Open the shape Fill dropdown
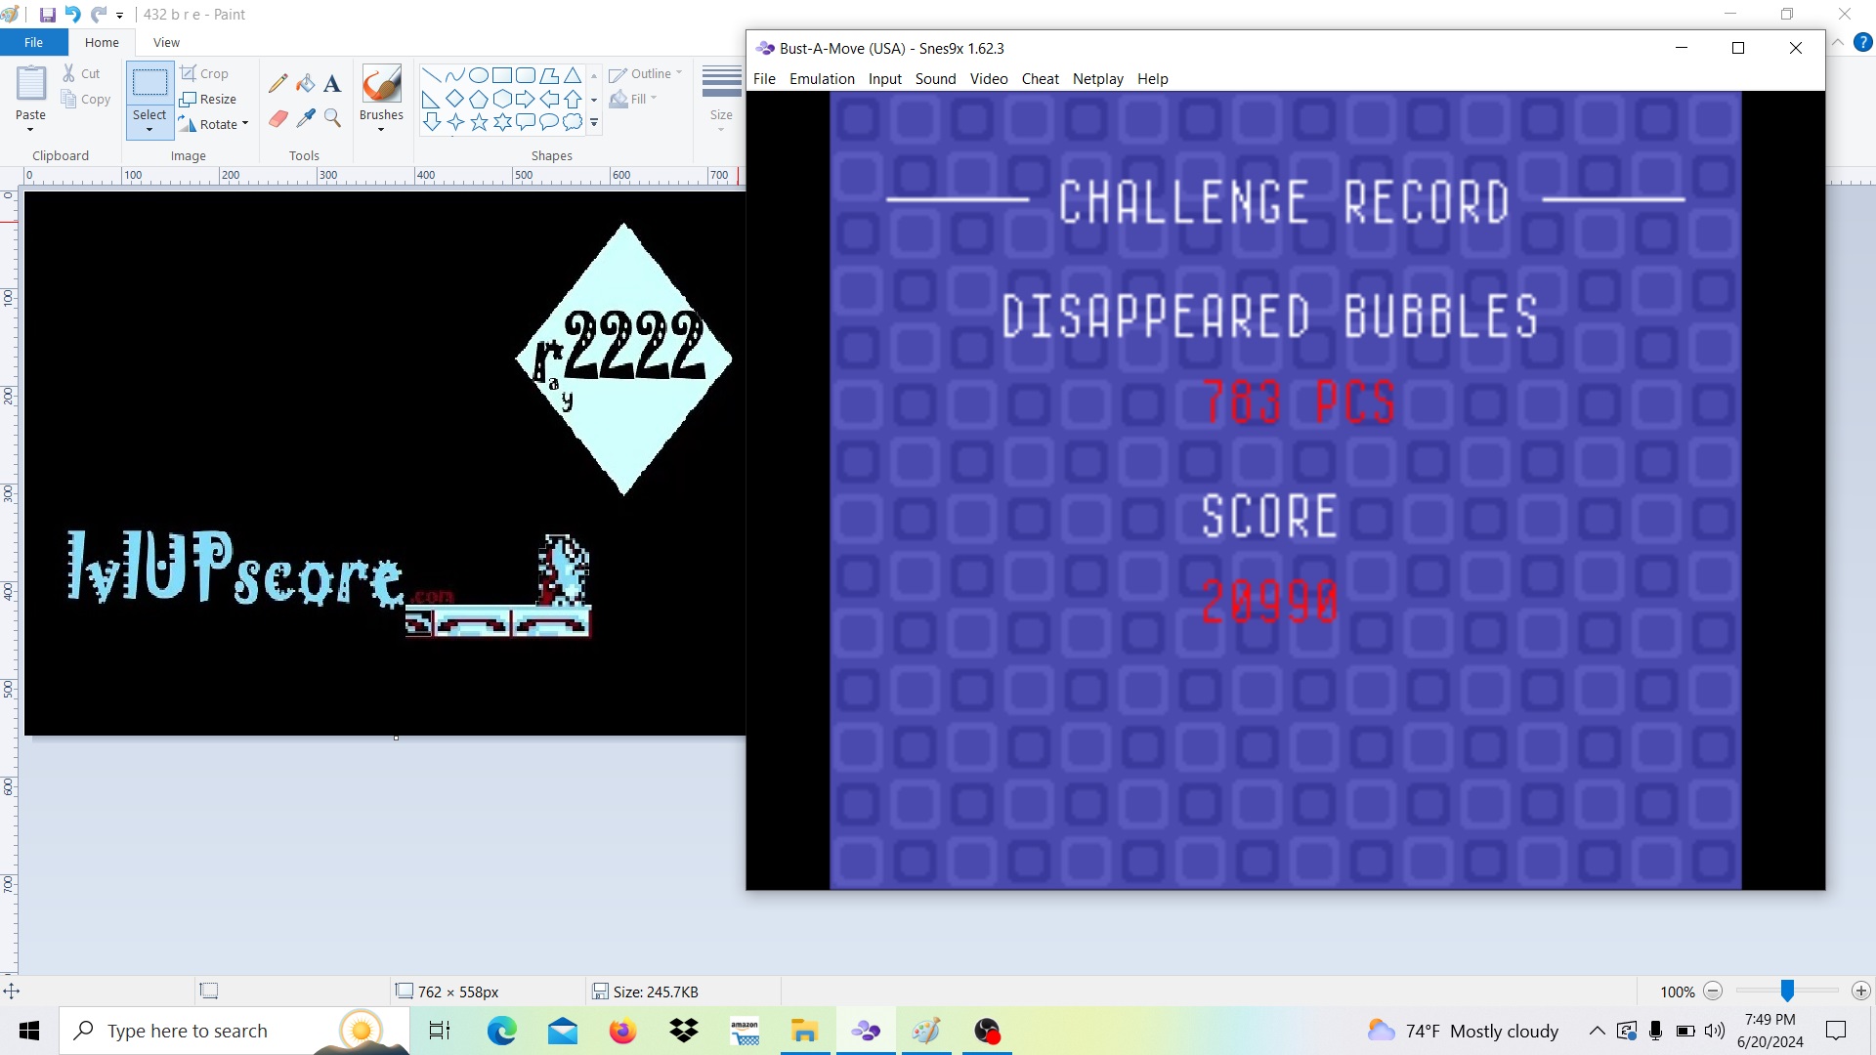This screenshot has width=1876, height=1055. point(633,99)
